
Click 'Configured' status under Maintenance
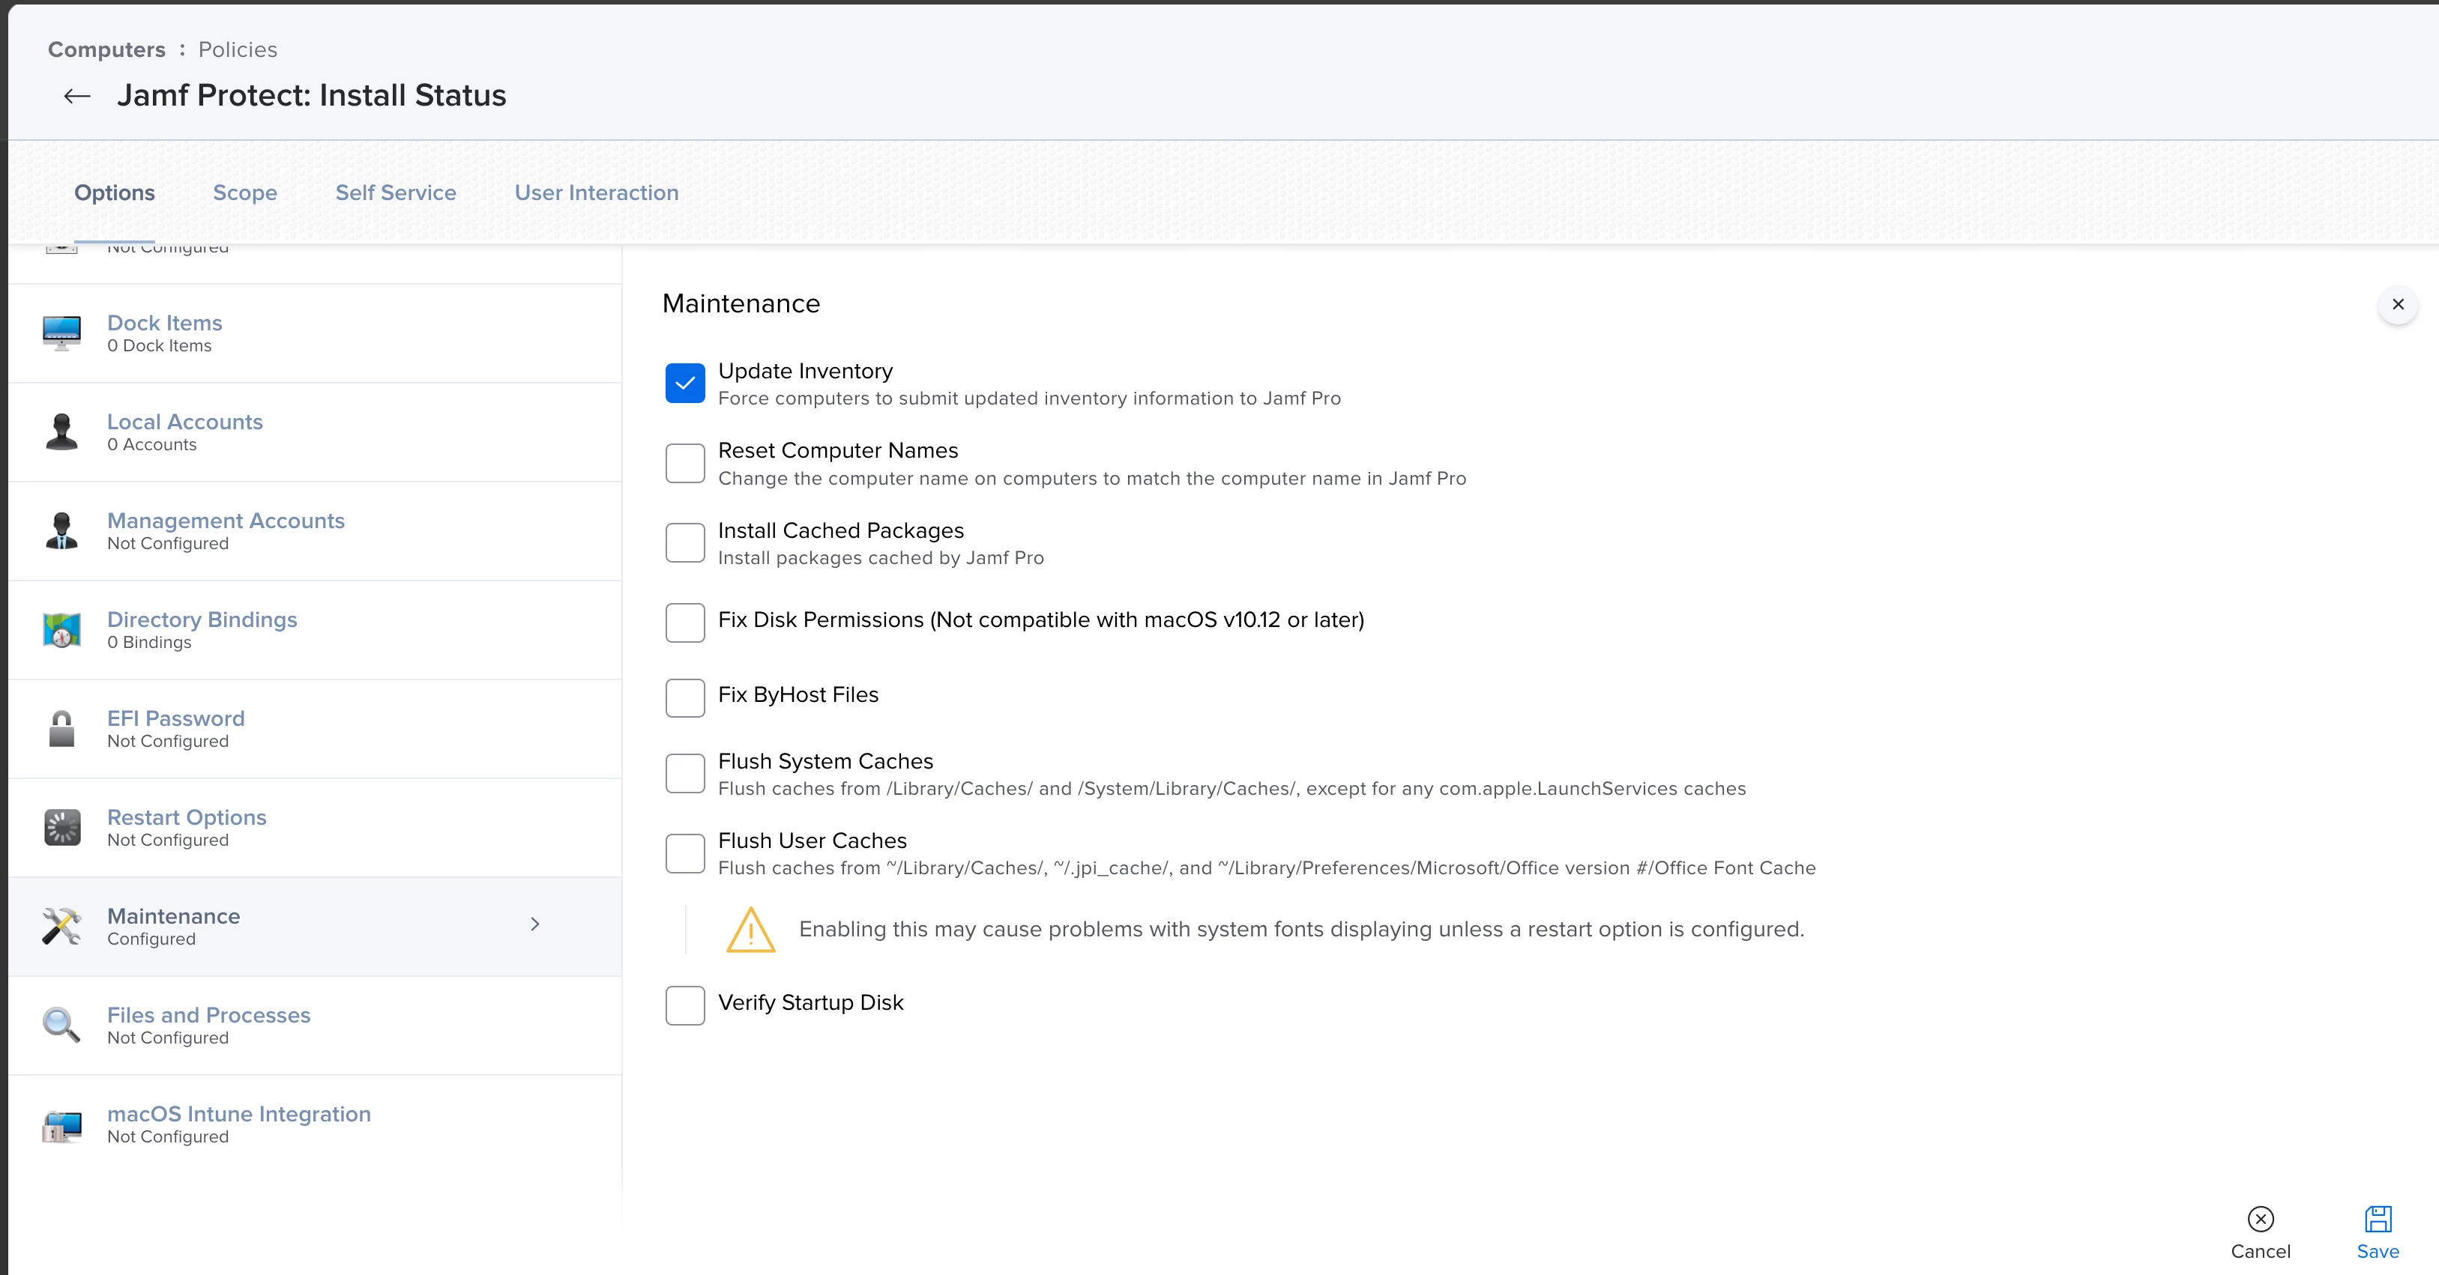click(151, 939)
